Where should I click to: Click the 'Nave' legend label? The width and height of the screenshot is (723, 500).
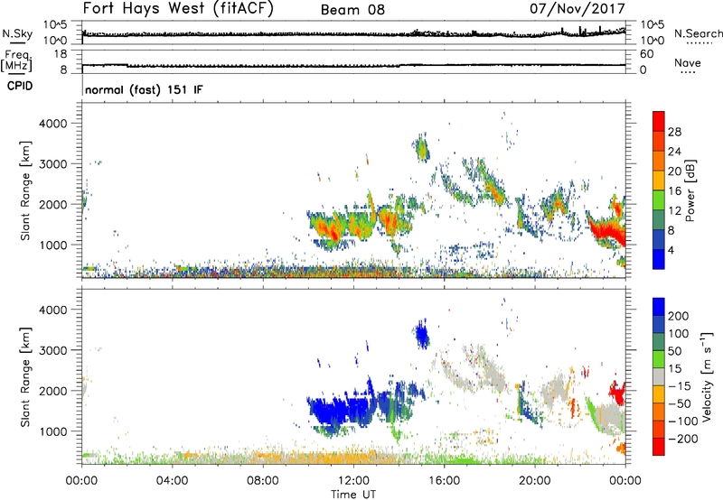[x=688, y=63]
